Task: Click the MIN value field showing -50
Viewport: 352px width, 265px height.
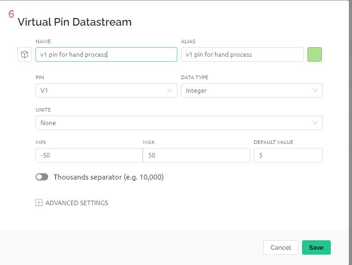Action: [89, 155]
